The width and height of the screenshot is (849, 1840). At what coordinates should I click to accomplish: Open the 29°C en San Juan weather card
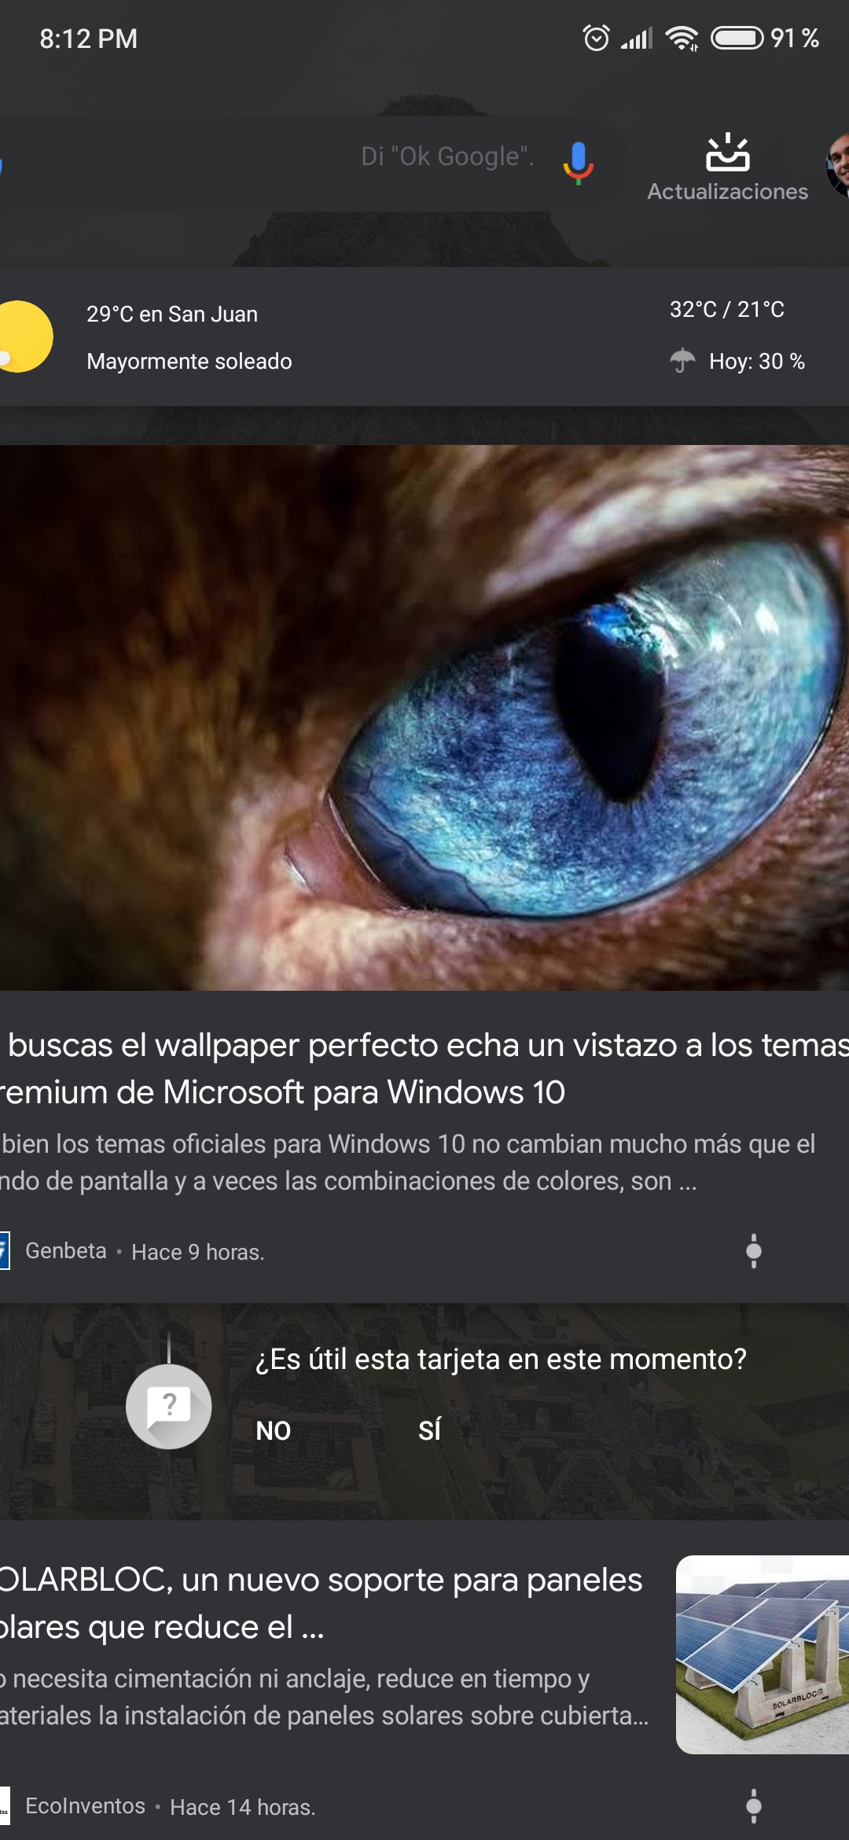coord(424,337)
